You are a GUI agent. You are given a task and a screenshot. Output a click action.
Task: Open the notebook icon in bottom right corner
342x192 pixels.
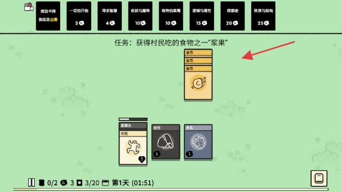click(319, 179)
